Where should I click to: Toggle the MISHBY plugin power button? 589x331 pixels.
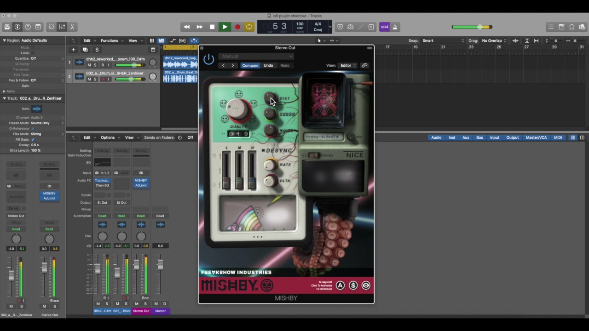coord(208,59)
